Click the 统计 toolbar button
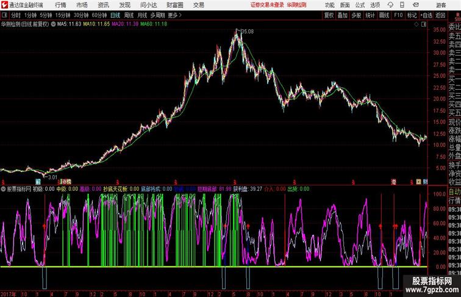 click(370, 15)
